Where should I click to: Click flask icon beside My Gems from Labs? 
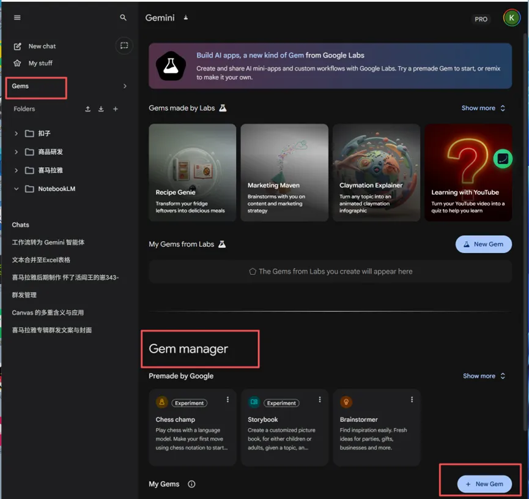point(222,244)
